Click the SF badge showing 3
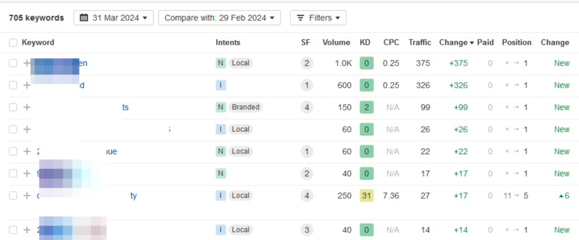The height and width of the screenshot is (240, 579). point(306,230)
